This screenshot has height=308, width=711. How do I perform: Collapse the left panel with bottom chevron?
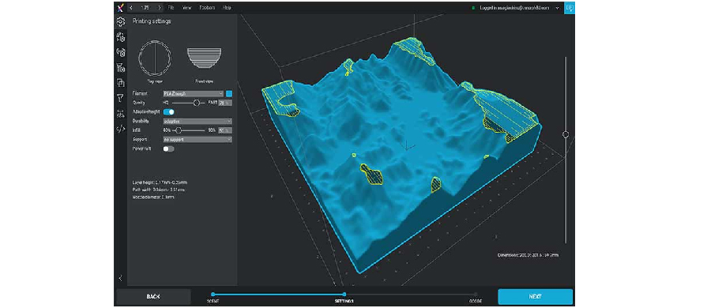pos(121,278)
